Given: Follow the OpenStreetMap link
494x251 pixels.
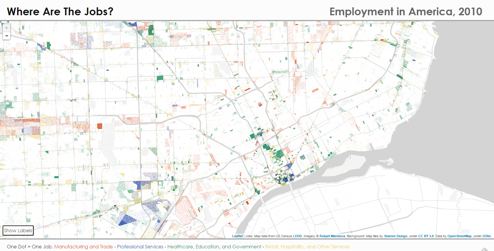Looking at the screenshot, I should 459,236.
